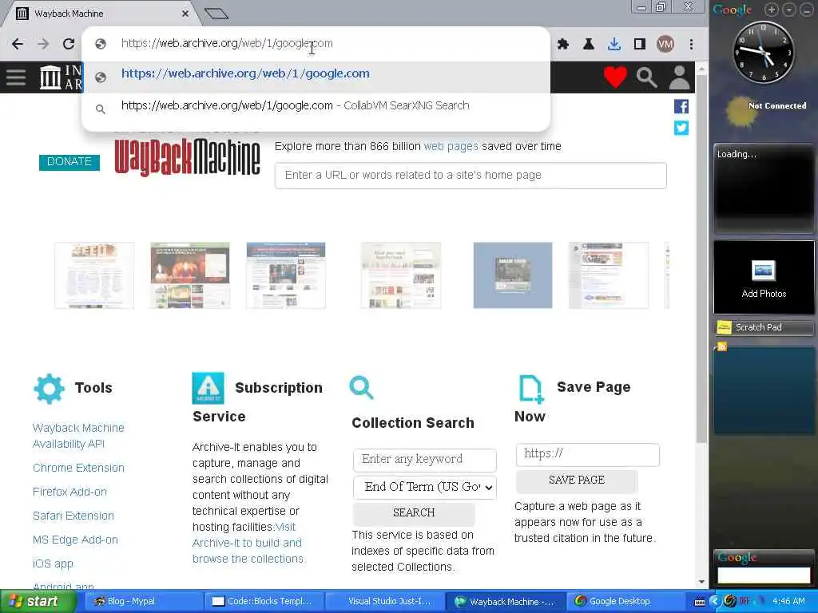The image size is (818, 613).
Task: Click the page vertical scrollbar thumb
Action: click(x=701, y=259)
